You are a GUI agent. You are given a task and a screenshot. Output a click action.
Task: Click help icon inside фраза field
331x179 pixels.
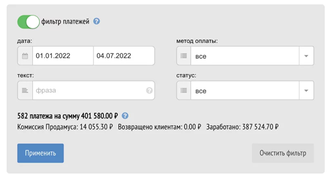click(x=149, y=90)
